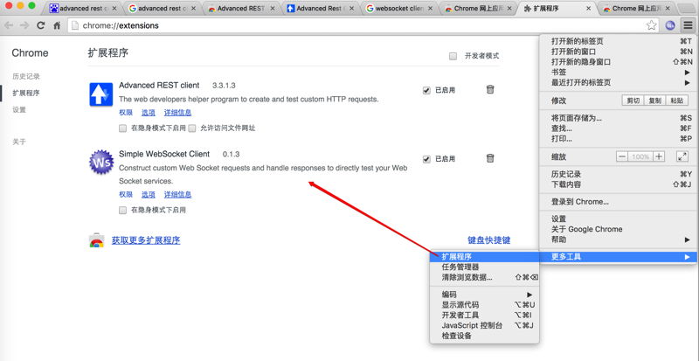The width and height of the screenshot is (699, 361).
Task: Open JavaScript 控制台 from the submenu
Action: [x=485, y=325]
